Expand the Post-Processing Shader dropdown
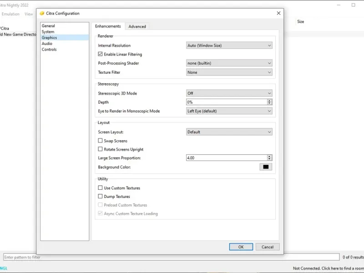This screenshot has width=364, height=273. [x=229, y=63]
